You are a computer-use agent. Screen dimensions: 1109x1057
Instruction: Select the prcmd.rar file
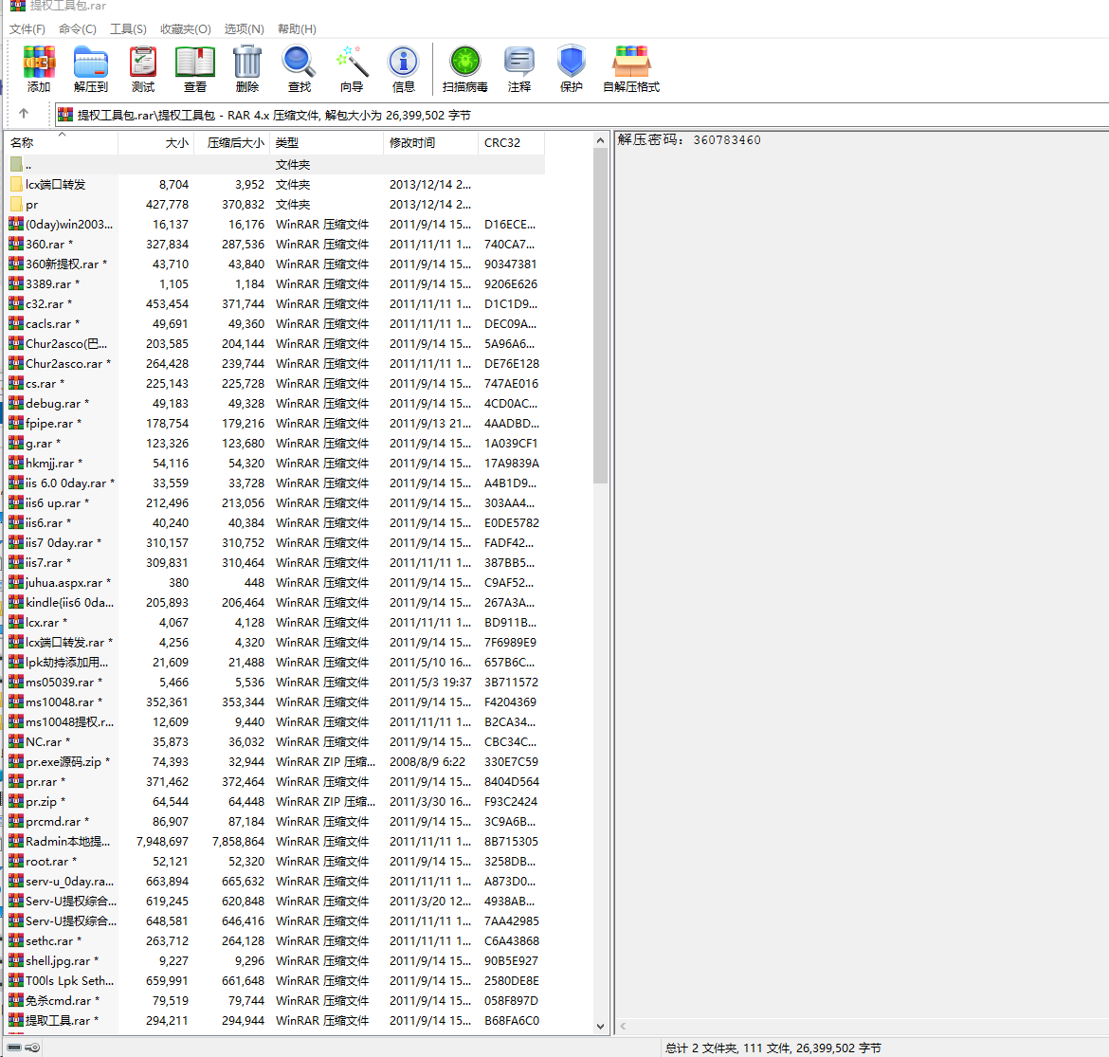click(x=276, y=821)
